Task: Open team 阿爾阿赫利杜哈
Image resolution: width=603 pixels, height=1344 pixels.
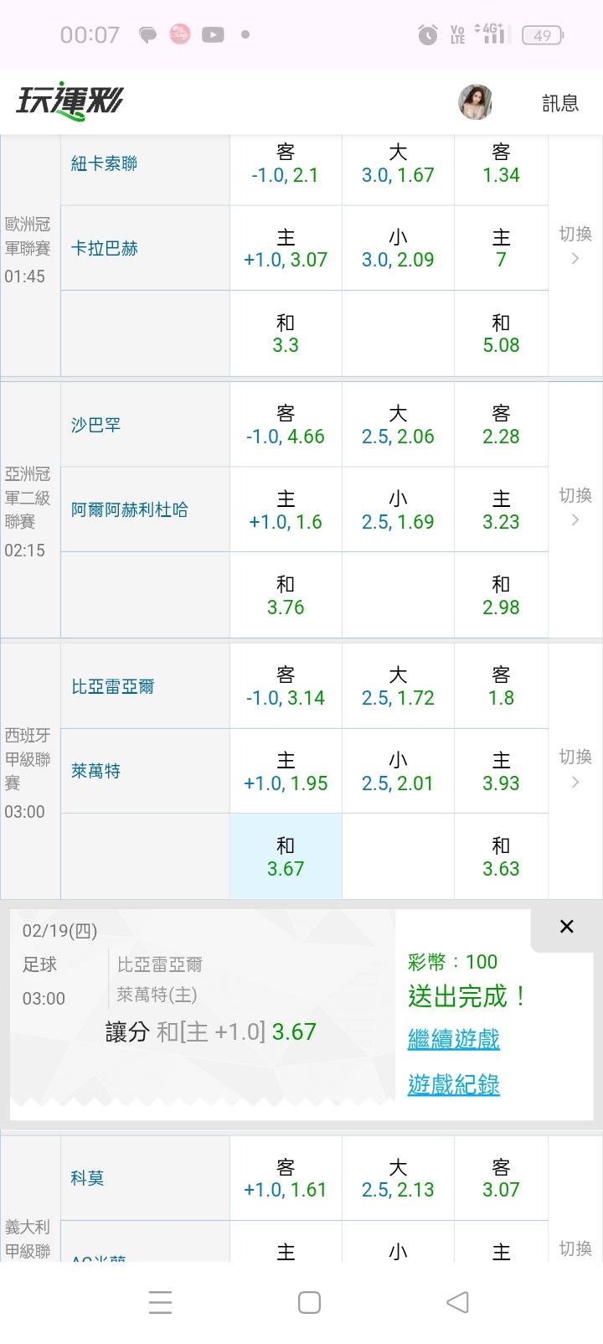Action: [x=130, y=509]
